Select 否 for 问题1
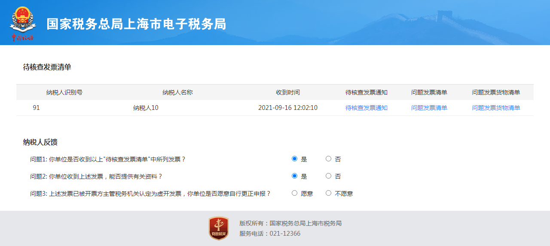The height and width of the screenshot is (246, 550). point(329,159)
